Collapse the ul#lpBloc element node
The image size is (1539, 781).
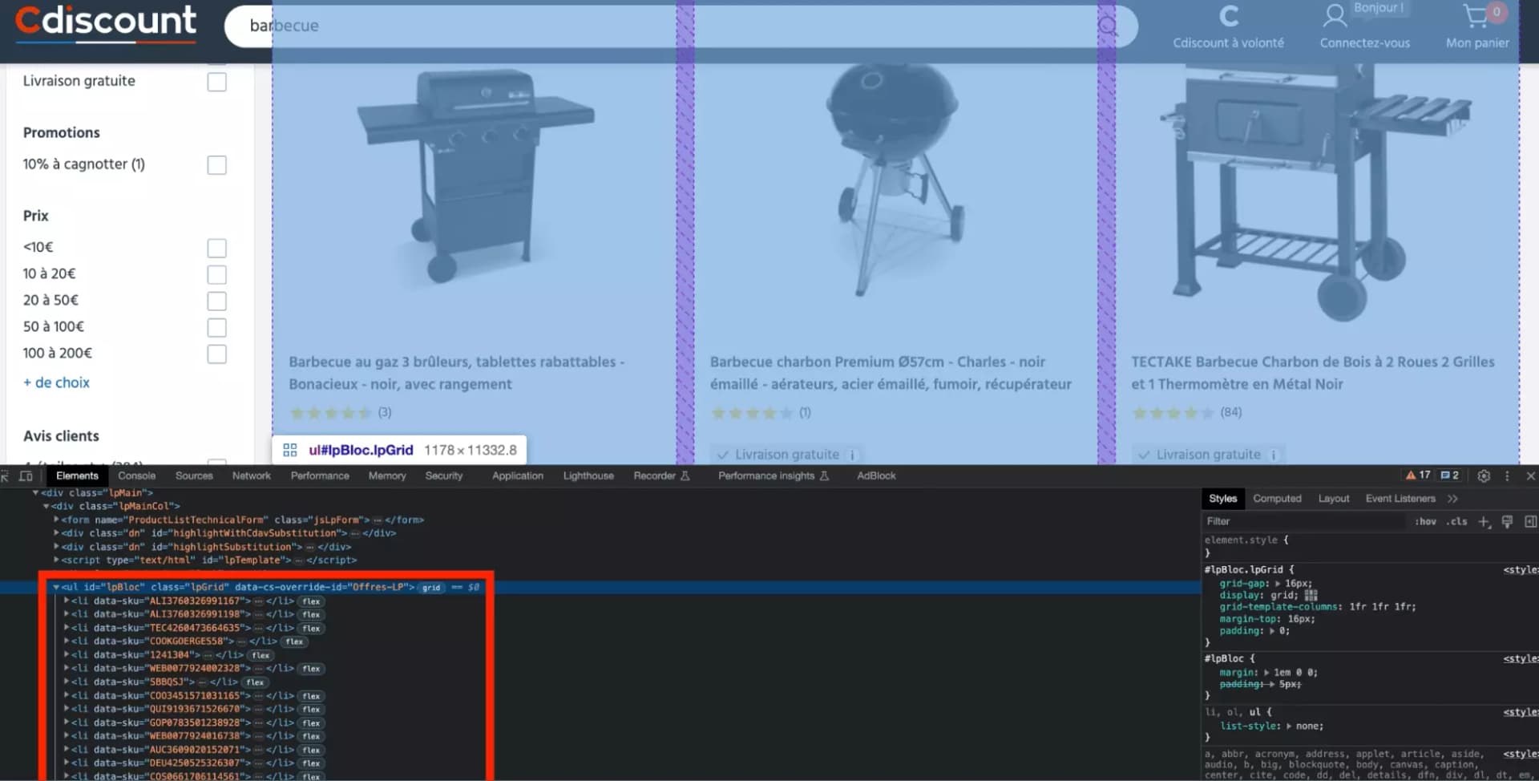[56, 586]
